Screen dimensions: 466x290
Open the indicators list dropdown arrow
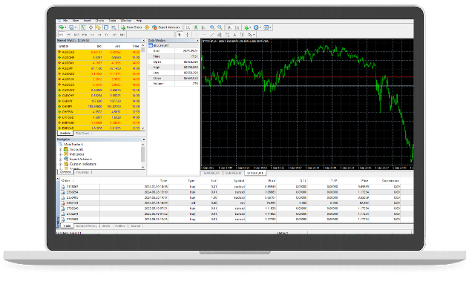[x=250, y=27]
